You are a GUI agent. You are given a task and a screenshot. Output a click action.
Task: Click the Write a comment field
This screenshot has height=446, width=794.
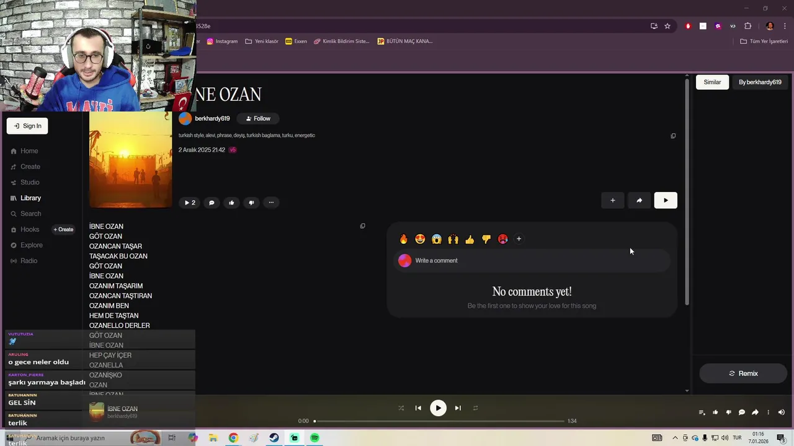click(532, 261)
